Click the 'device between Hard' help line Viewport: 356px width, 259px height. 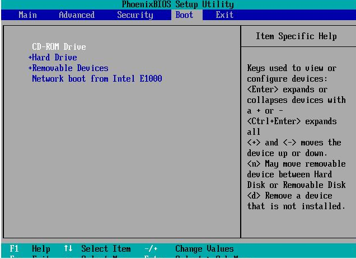[290, 175]
